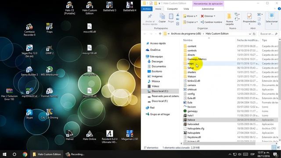The width and height of the screenshot is (281, 158).
Task: Open Hac 2 Solucion Error 193 archive
Action: pyautogui.click(x=9, y=94)
